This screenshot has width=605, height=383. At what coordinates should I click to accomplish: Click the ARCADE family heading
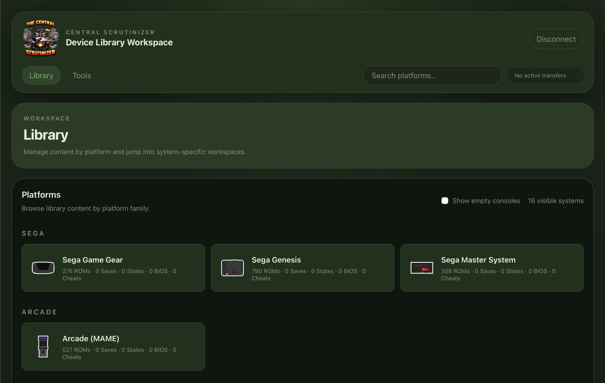(39, 312)
